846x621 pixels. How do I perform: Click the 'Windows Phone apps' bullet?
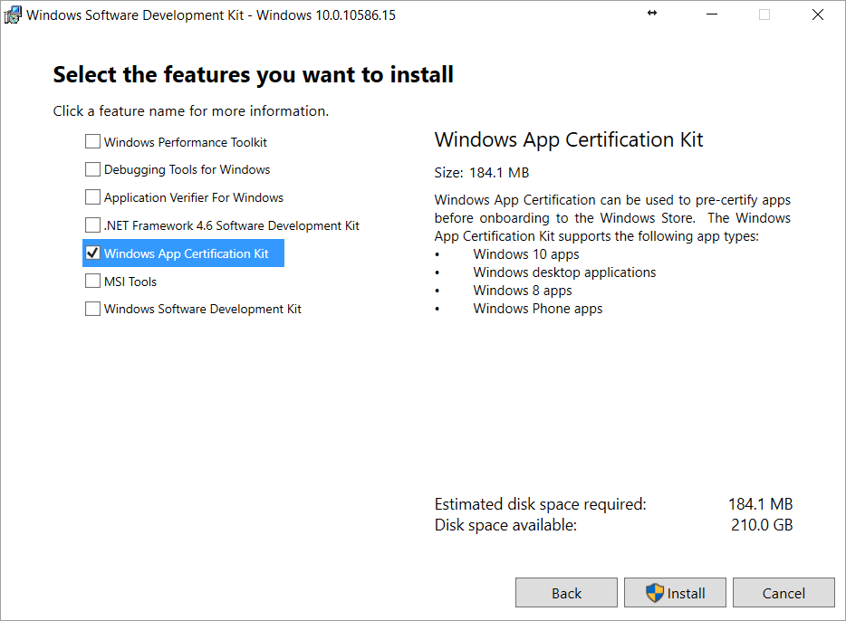tap(538, 309)
